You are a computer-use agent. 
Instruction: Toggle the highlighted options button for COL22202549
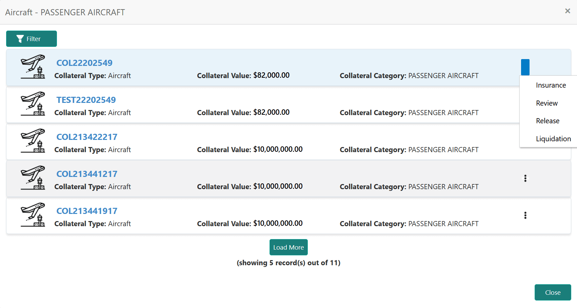coord(525,67)
